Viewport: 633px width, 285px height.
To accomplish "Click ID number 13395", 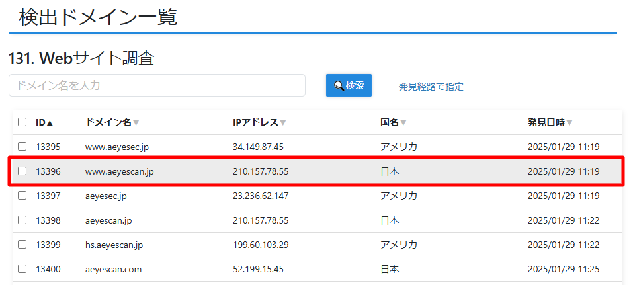I will (x=48, y=147).
